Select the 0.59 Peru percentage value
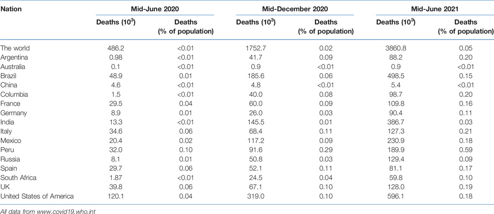494x214 pixels. [466, 150]
